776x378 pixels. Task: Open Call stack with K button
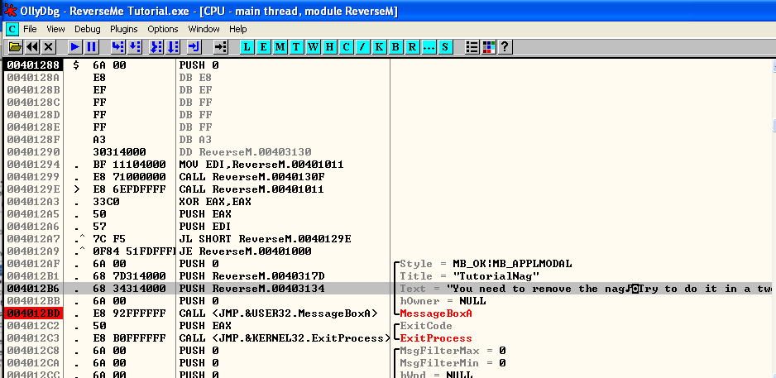tap(379, 47)
